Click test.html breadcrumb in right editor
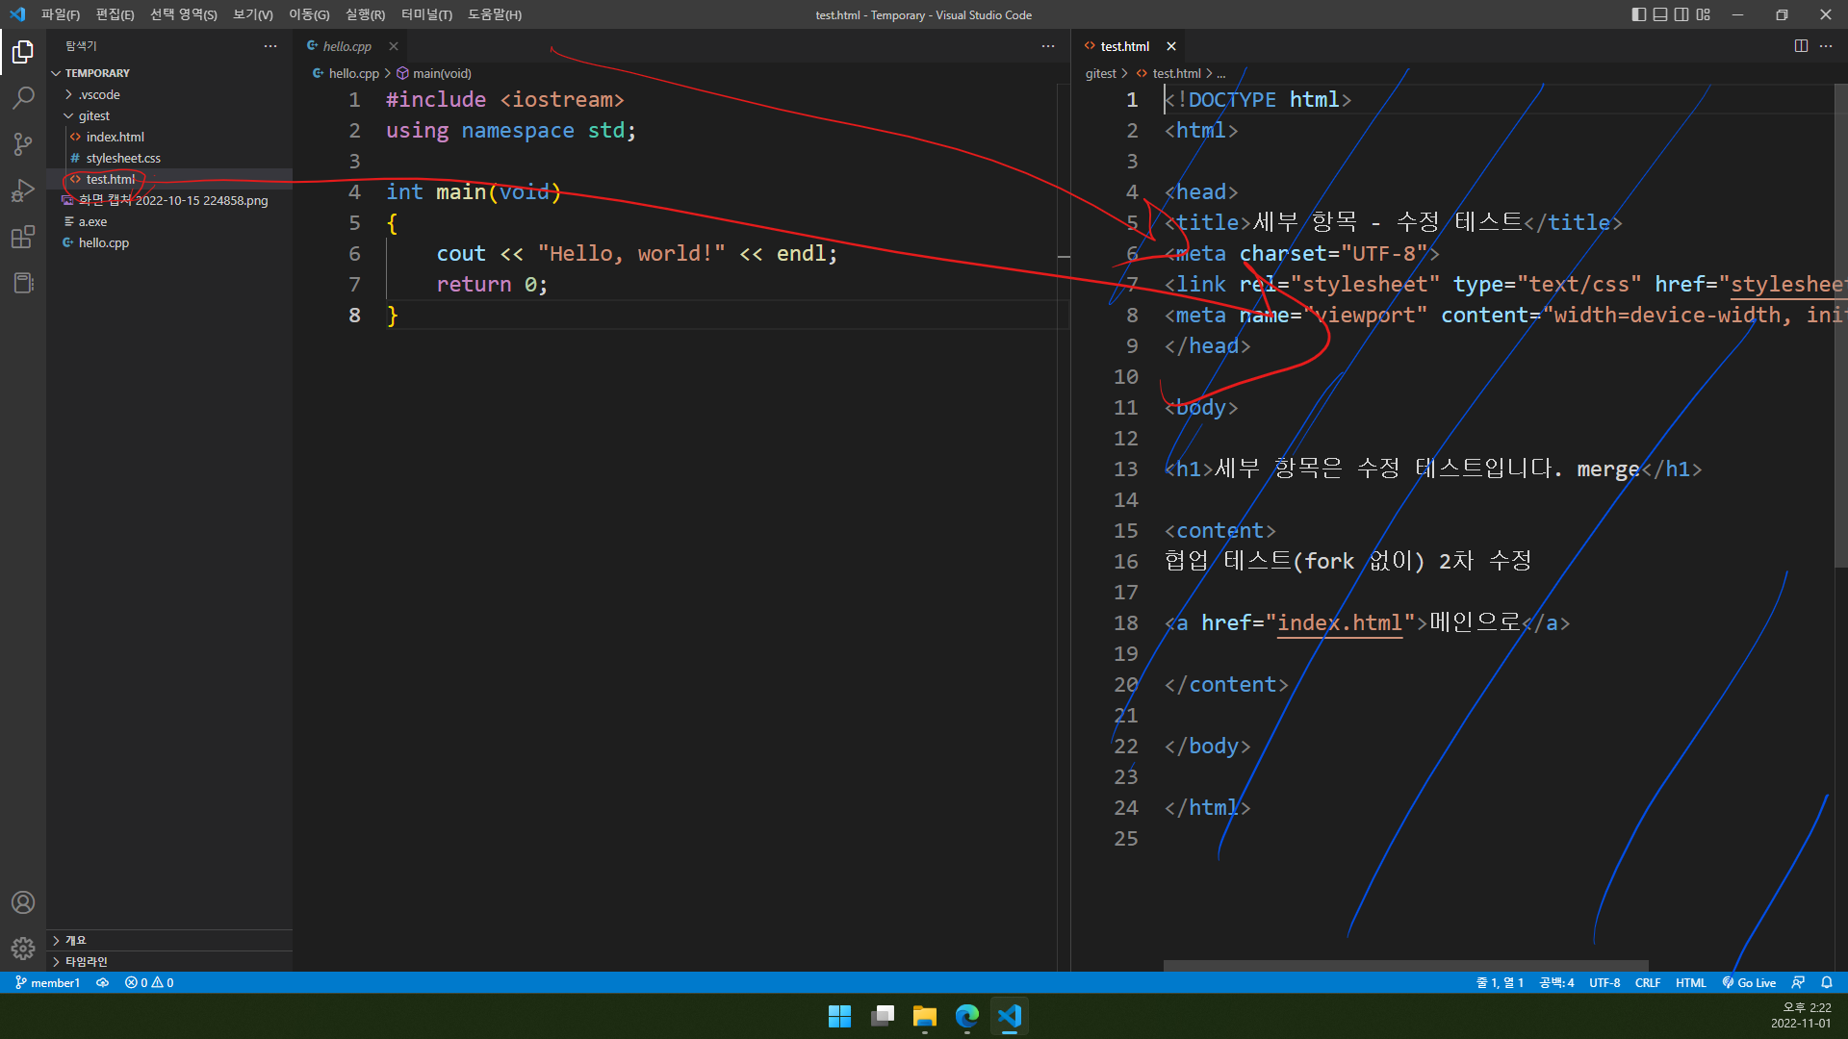Viewport: 1848px width, 1039px height. point(1168,73)
